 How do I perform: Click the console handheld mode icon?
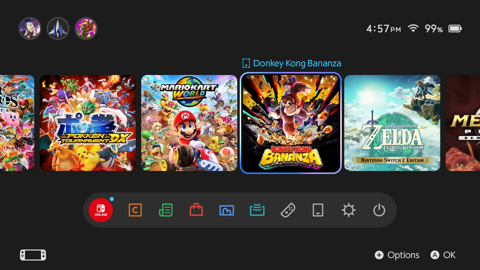coord(33,255)
